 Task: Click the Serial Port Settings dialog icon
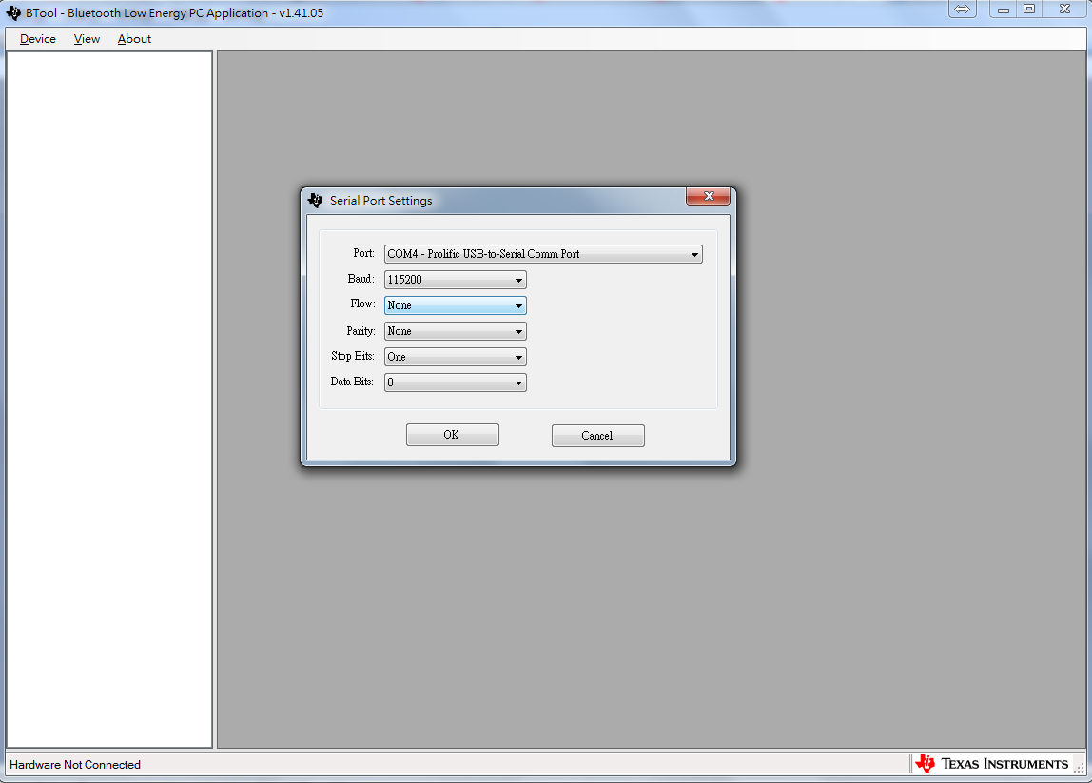pyautogui.click(x=316, y=201)
